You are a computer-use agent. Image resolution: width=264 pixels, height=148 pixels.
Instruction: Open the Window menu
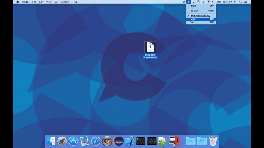tap(65, 2)
